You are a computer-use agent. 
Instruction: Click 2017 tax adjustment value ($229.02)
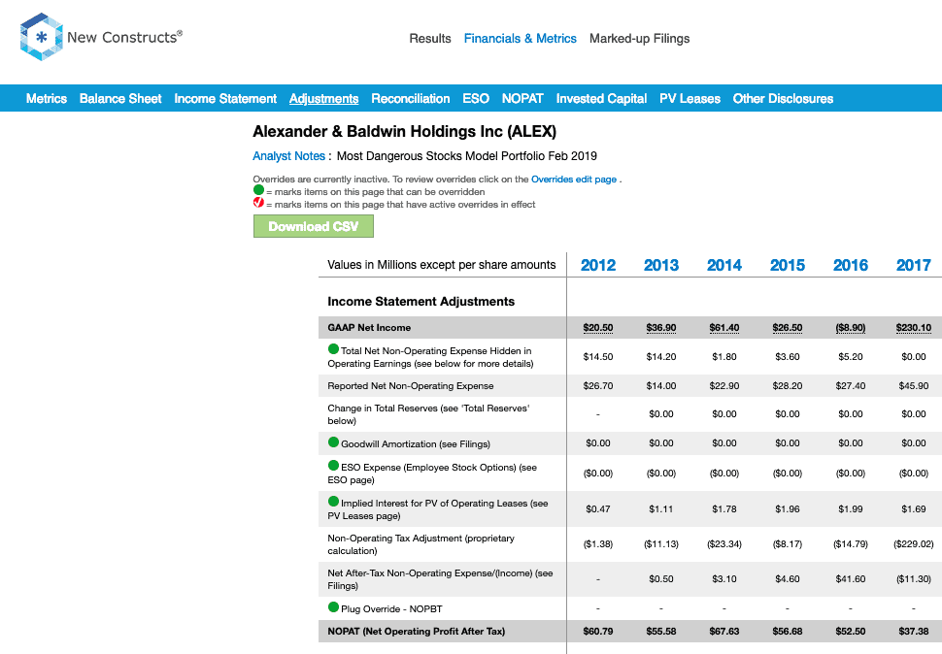913,544
